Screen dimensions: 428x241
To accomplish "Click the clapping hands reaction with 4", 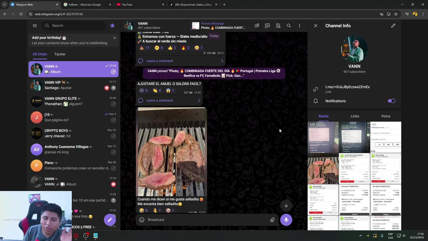I will click(157, 90).
